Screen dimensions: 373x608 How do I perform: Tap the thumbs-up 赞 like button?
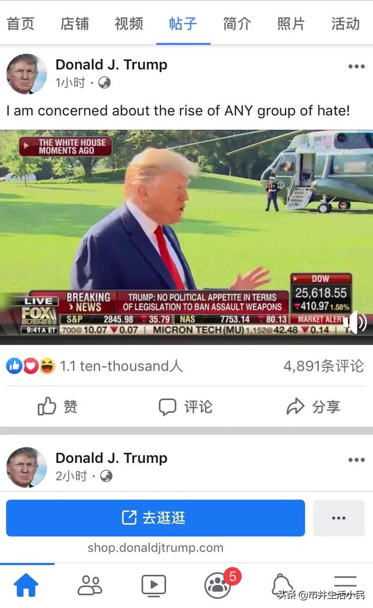57,406
